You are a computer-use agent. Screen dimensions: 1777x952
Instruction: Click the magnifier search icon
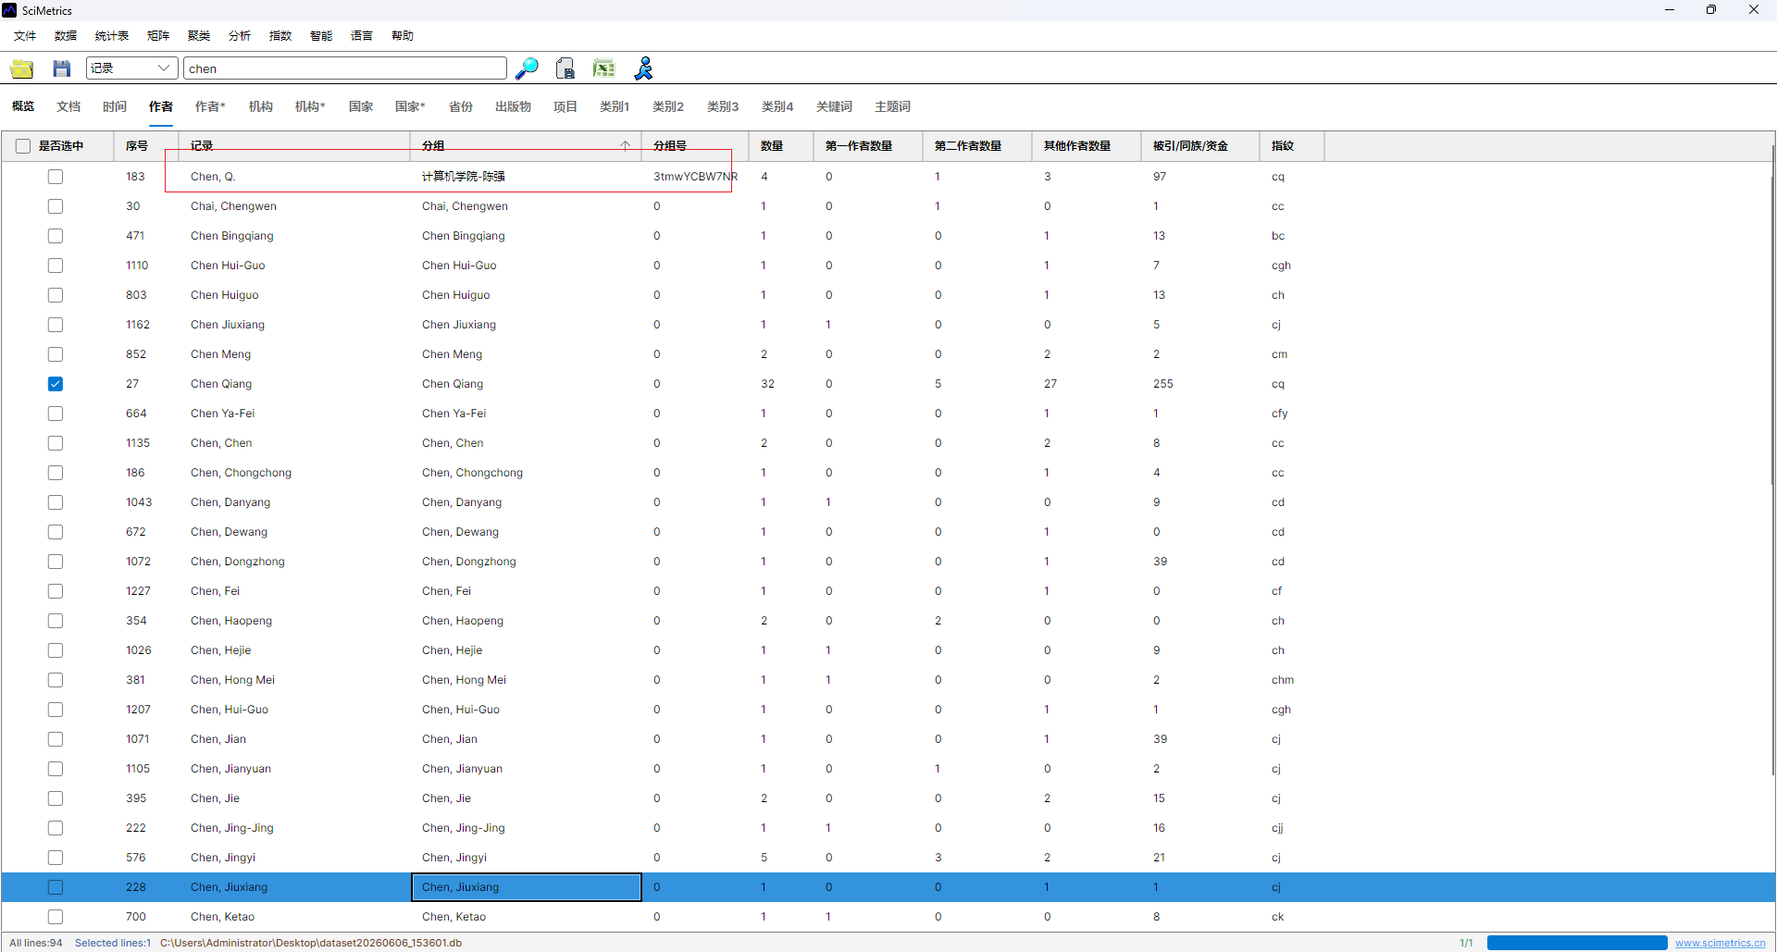click(x=527, y=68)
